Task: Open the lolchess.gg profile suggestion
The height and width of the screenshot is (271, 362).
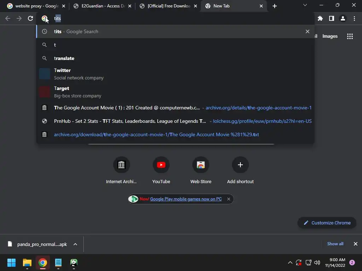Action: 175,121
